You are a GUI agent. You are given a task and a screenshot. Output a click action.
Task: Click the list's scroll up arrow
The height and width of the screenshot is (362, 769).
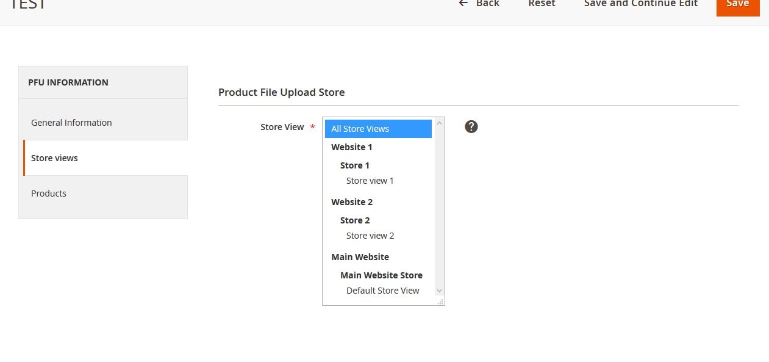439,123
